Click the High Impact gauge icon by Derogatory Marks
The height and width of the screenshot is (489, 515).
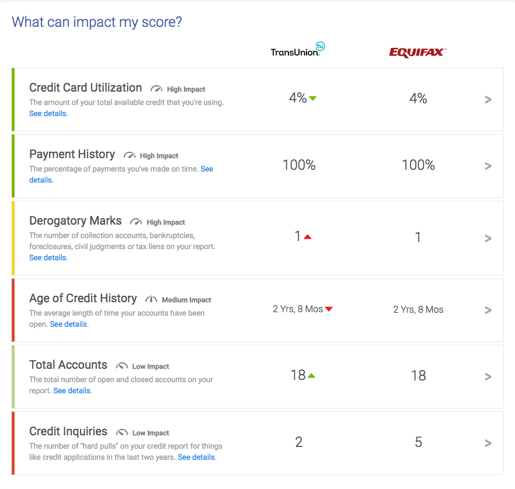[x=136, y=222]
